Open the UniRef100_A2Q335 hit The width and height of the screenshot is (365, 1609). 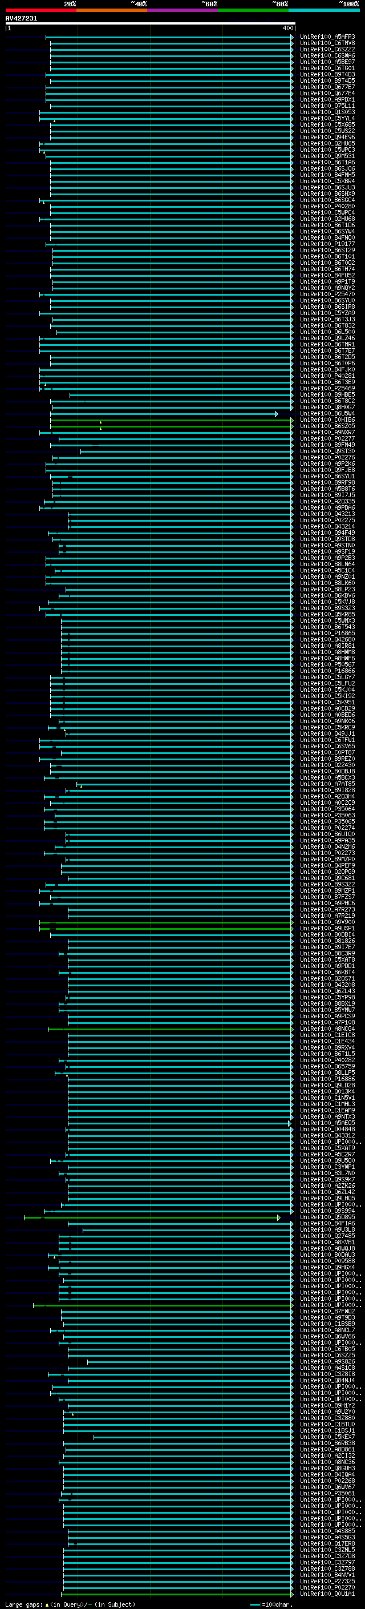[327, 501]
